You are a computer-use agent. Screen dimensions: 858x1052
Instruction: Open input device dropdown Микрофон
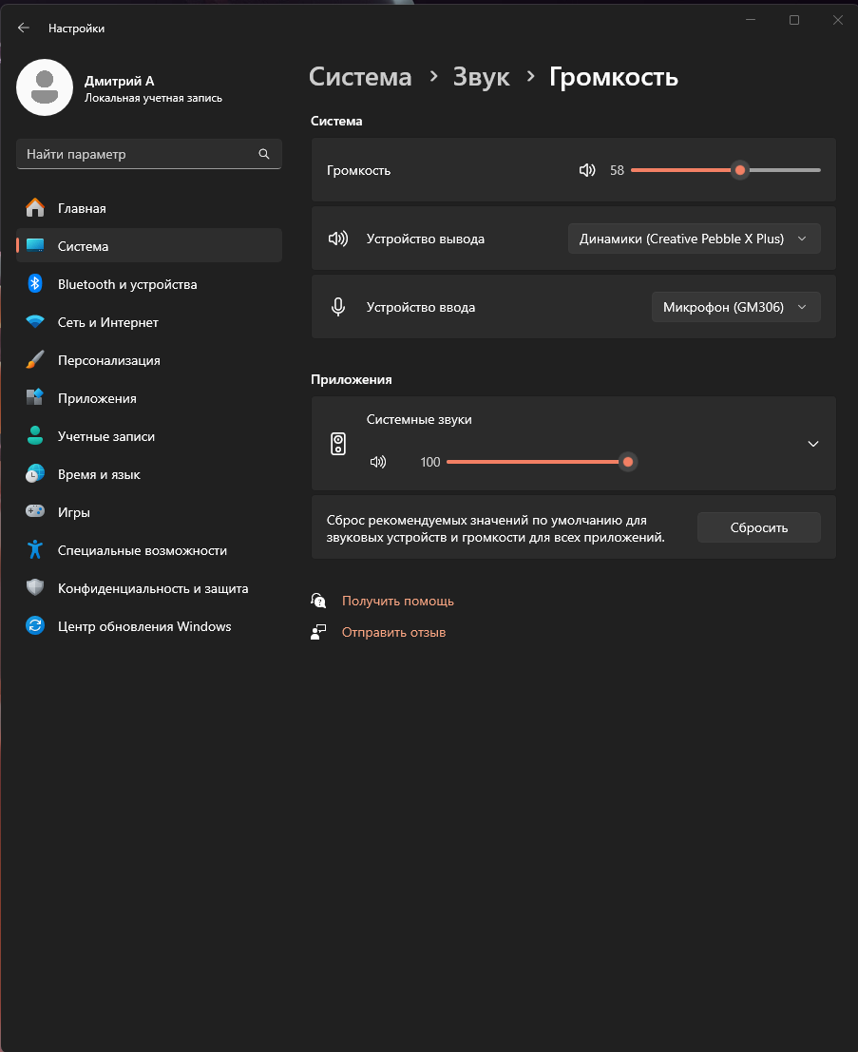coord(735,307)
